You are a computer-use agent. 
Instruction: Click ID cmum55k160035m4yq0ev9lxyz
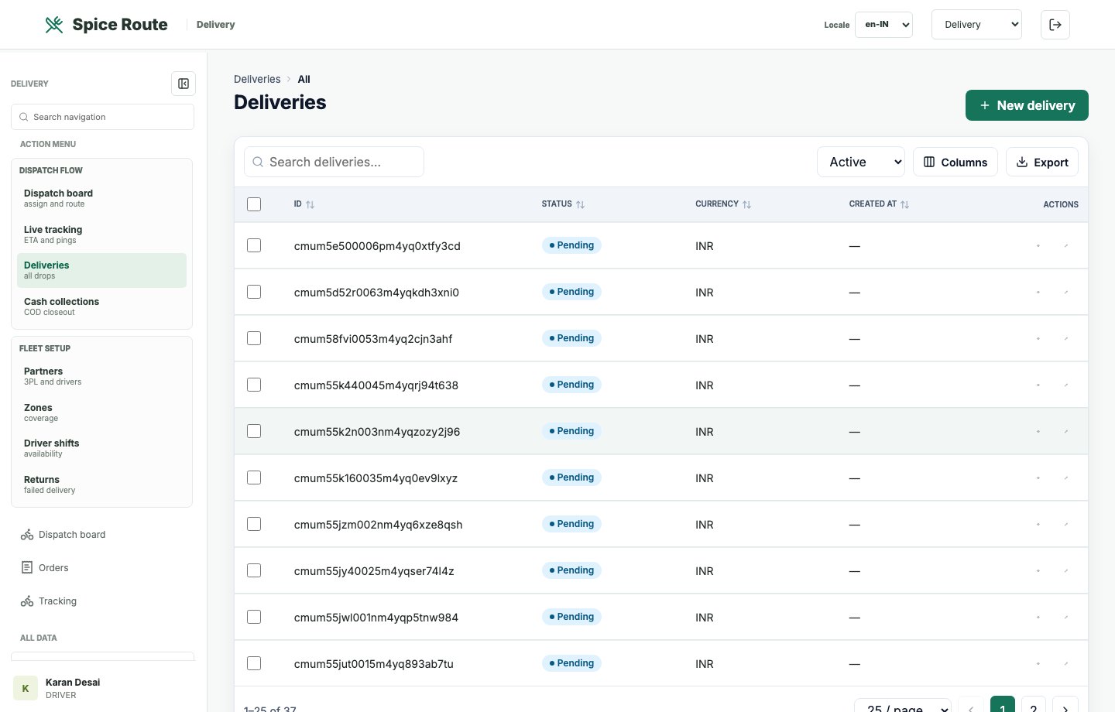(376, 478)
